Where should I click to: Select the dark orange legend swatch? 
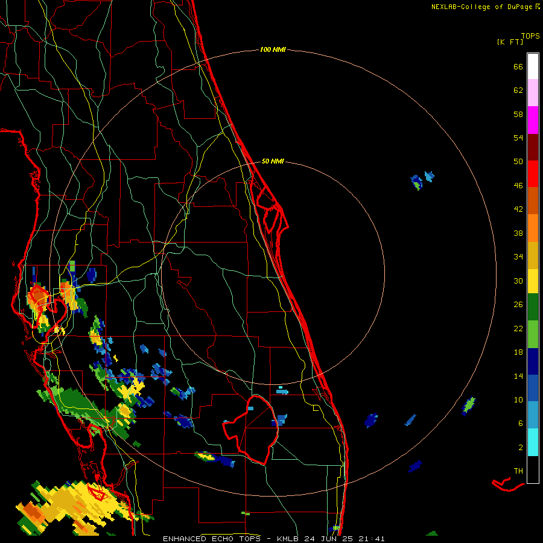533,200
